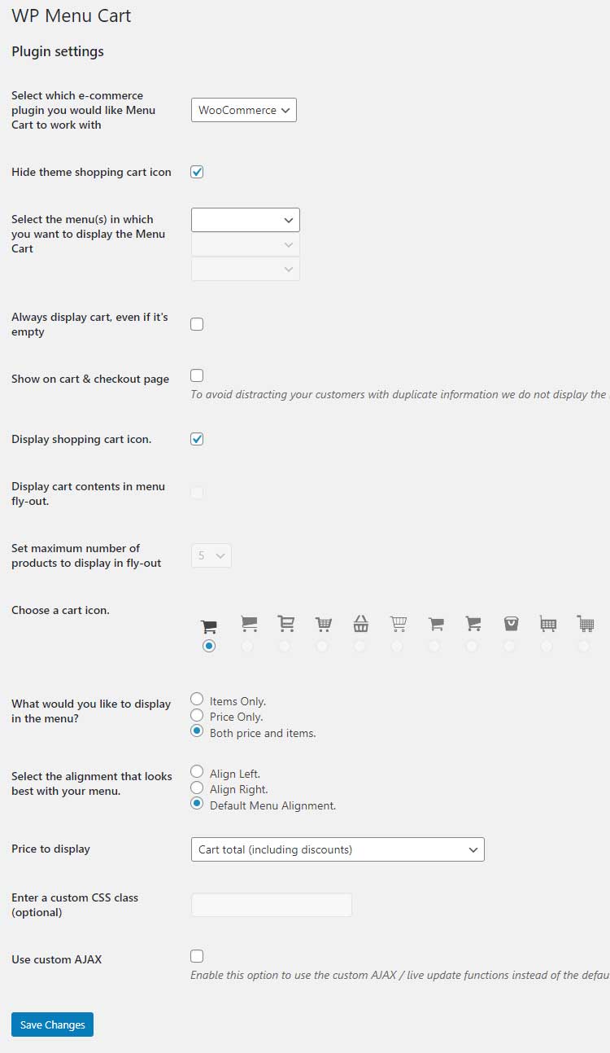Pick the shopping bag style cart icon
Viewport: 610px width, 1053px height.
[511, 646]
